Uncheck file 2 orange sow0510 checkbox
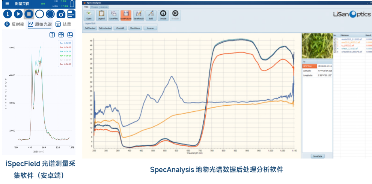 (x=335, y=42)
